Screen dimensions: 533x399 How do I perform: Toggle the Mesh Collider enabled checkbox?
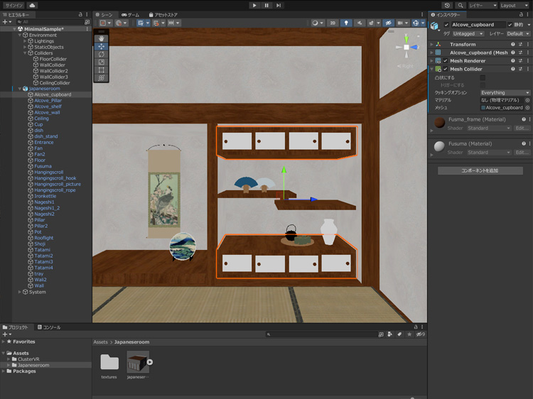[445, 69]
